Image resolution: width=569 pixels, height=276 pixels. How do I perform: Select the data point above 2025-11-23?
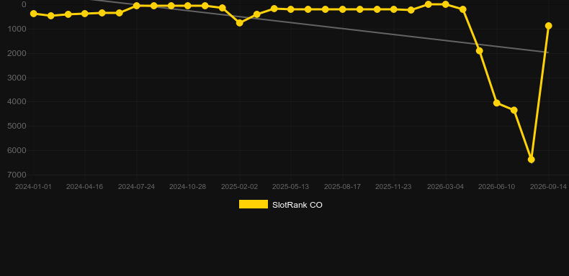pyautogui.click(x=394, y=9)
